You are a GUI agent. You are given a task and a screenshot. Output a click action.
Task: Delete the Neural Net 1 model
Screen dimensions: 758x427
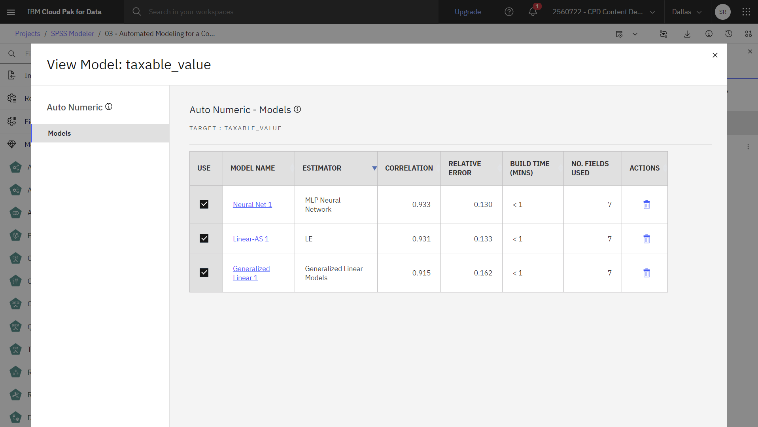(646, 205)
